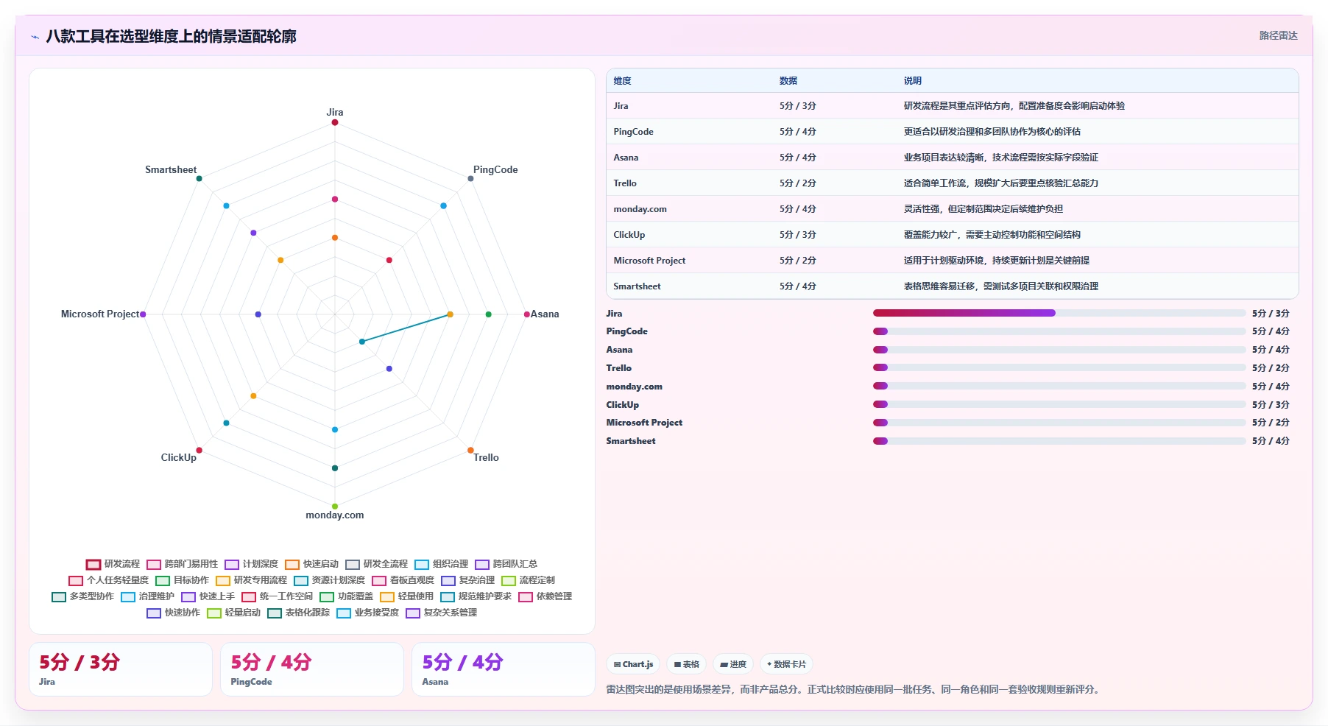Select the Microsoft Project table row name
The image size is (1328, 726).
click(x=649, y=261)
